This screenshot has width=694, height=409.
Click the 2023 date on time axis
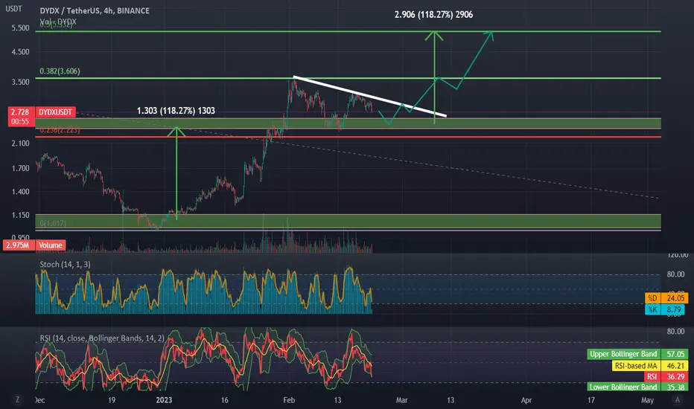(x=164, y=400)
